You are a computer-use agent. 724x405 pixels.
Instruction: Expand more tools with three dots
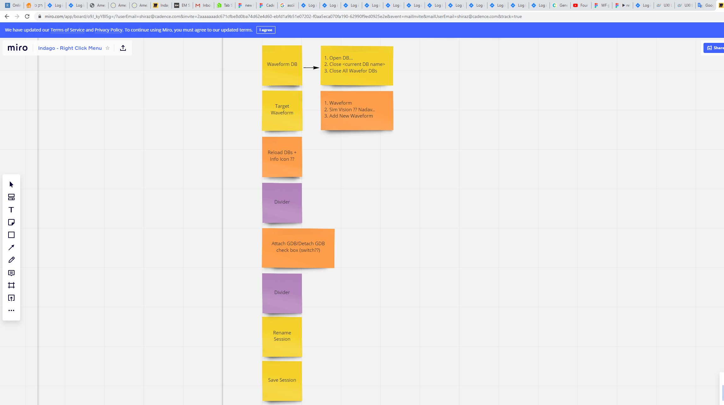coord(11,310)
